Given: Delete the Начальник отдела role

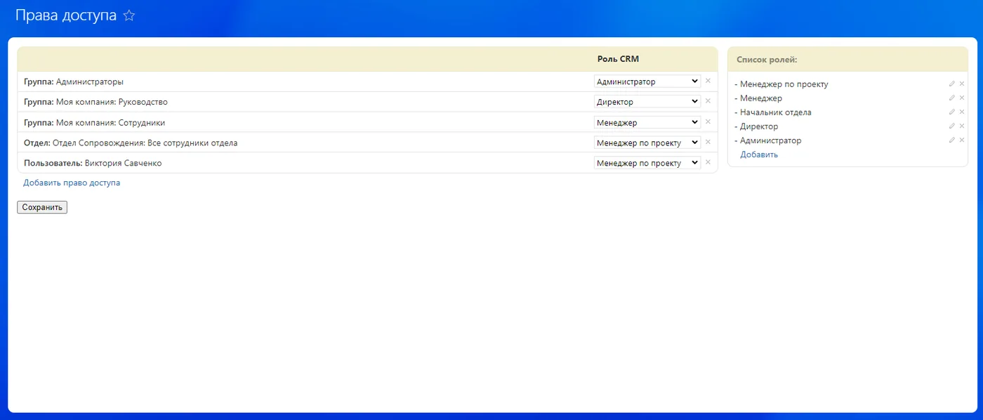Looking at the screenshot, I should (962, 112).
